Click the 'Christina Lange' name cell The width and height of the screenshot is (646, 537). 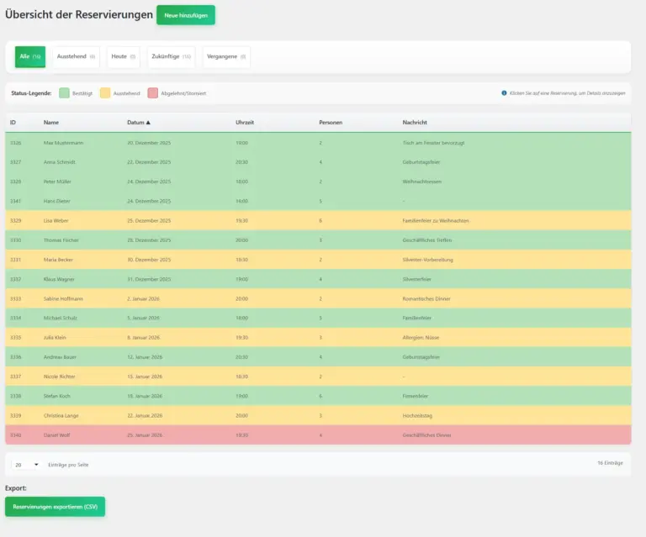click(61, 416)
